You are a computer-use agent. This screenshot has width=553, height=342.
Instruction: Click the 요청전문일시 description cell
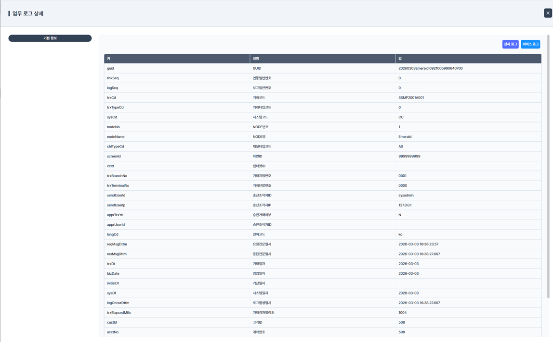[323, 244]
